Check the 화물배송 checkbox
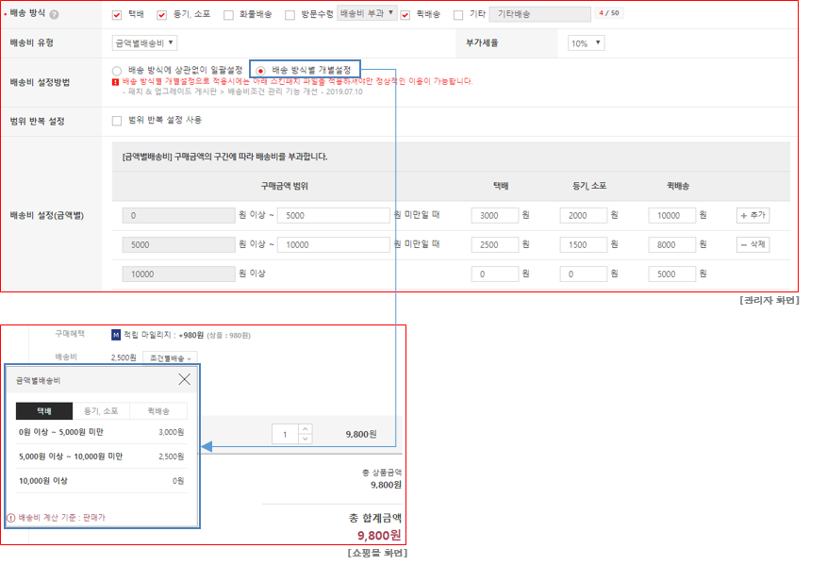 click(228, 15)
